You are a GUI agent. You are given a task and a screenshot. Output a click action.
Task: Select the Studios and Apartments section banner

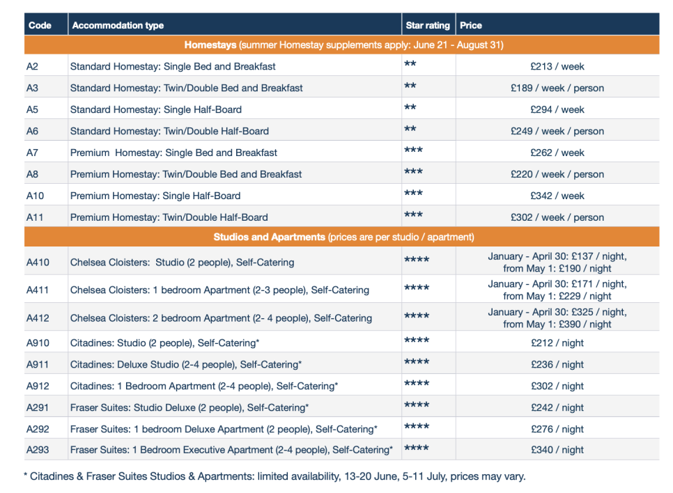tap(341, 237)
